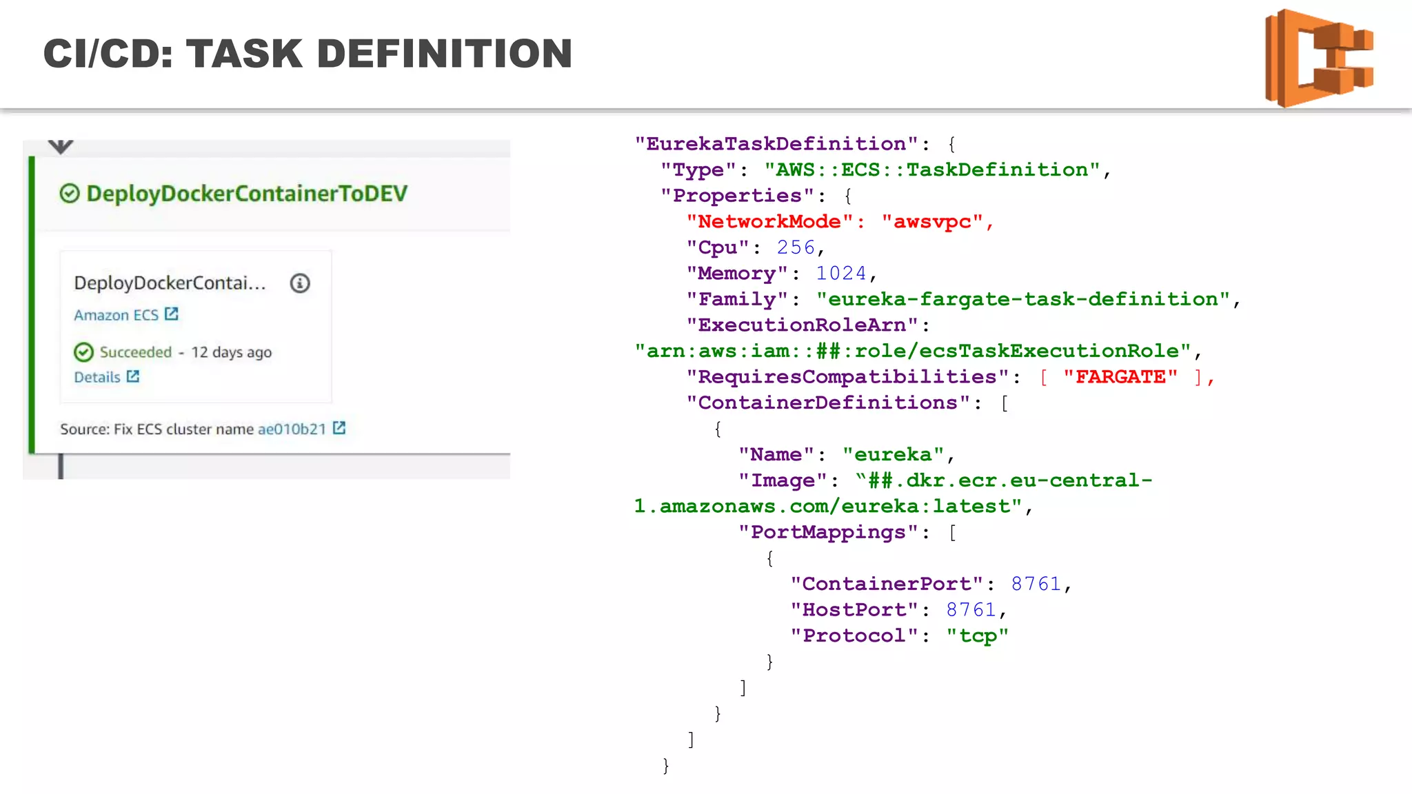Open the Amazon ECS link
1412x794 pixels.
point(116,315)
